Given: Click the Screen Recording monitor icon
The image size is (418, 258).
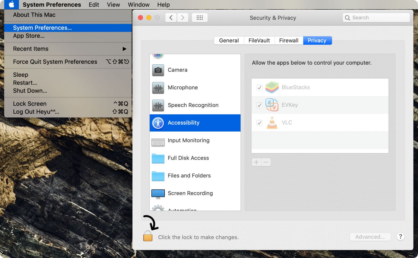Looking at the screenshot, I should 158,194.
